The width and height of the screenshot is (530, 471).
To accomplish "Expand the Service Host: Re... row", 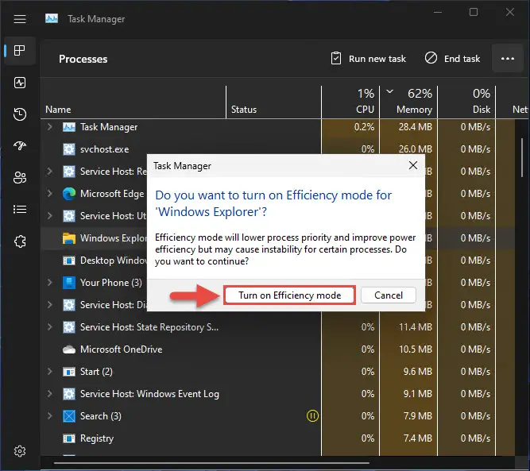I will [50, 172].
